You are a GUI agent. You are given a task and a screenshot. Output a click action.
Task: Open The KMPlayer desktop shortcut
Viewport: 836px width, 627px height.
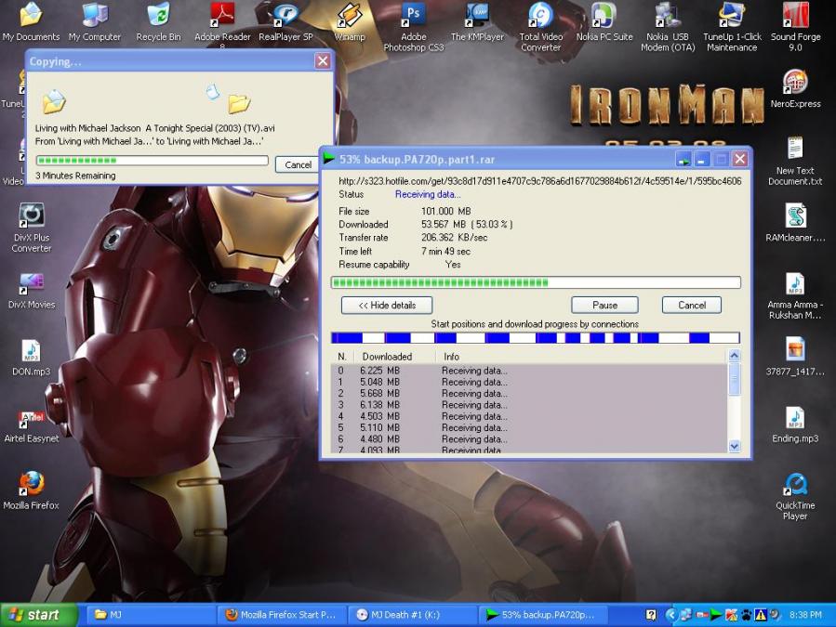[x=477, y=22]
